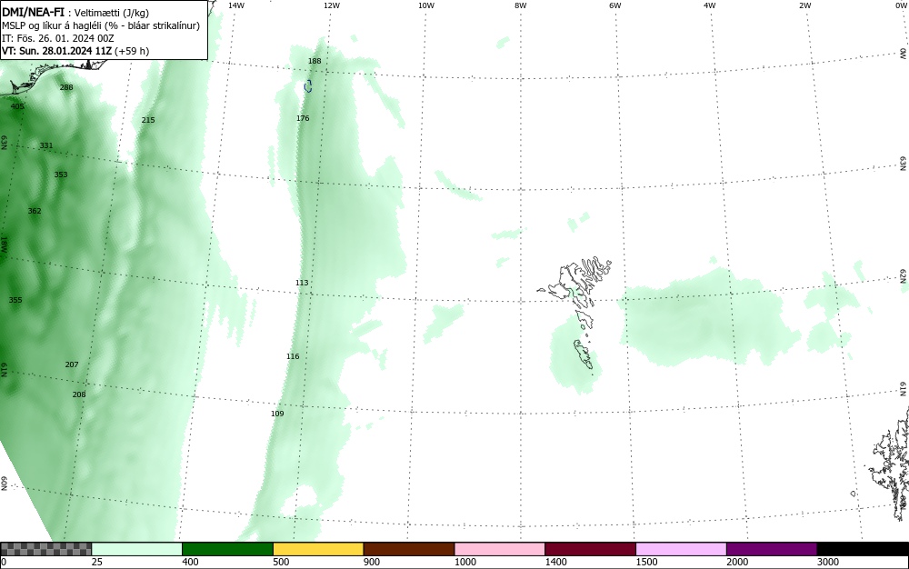Screen dimensions: 909x569
Task: Click the legend value label 3000
Action: pyautogui.click(x=828, y=562)
